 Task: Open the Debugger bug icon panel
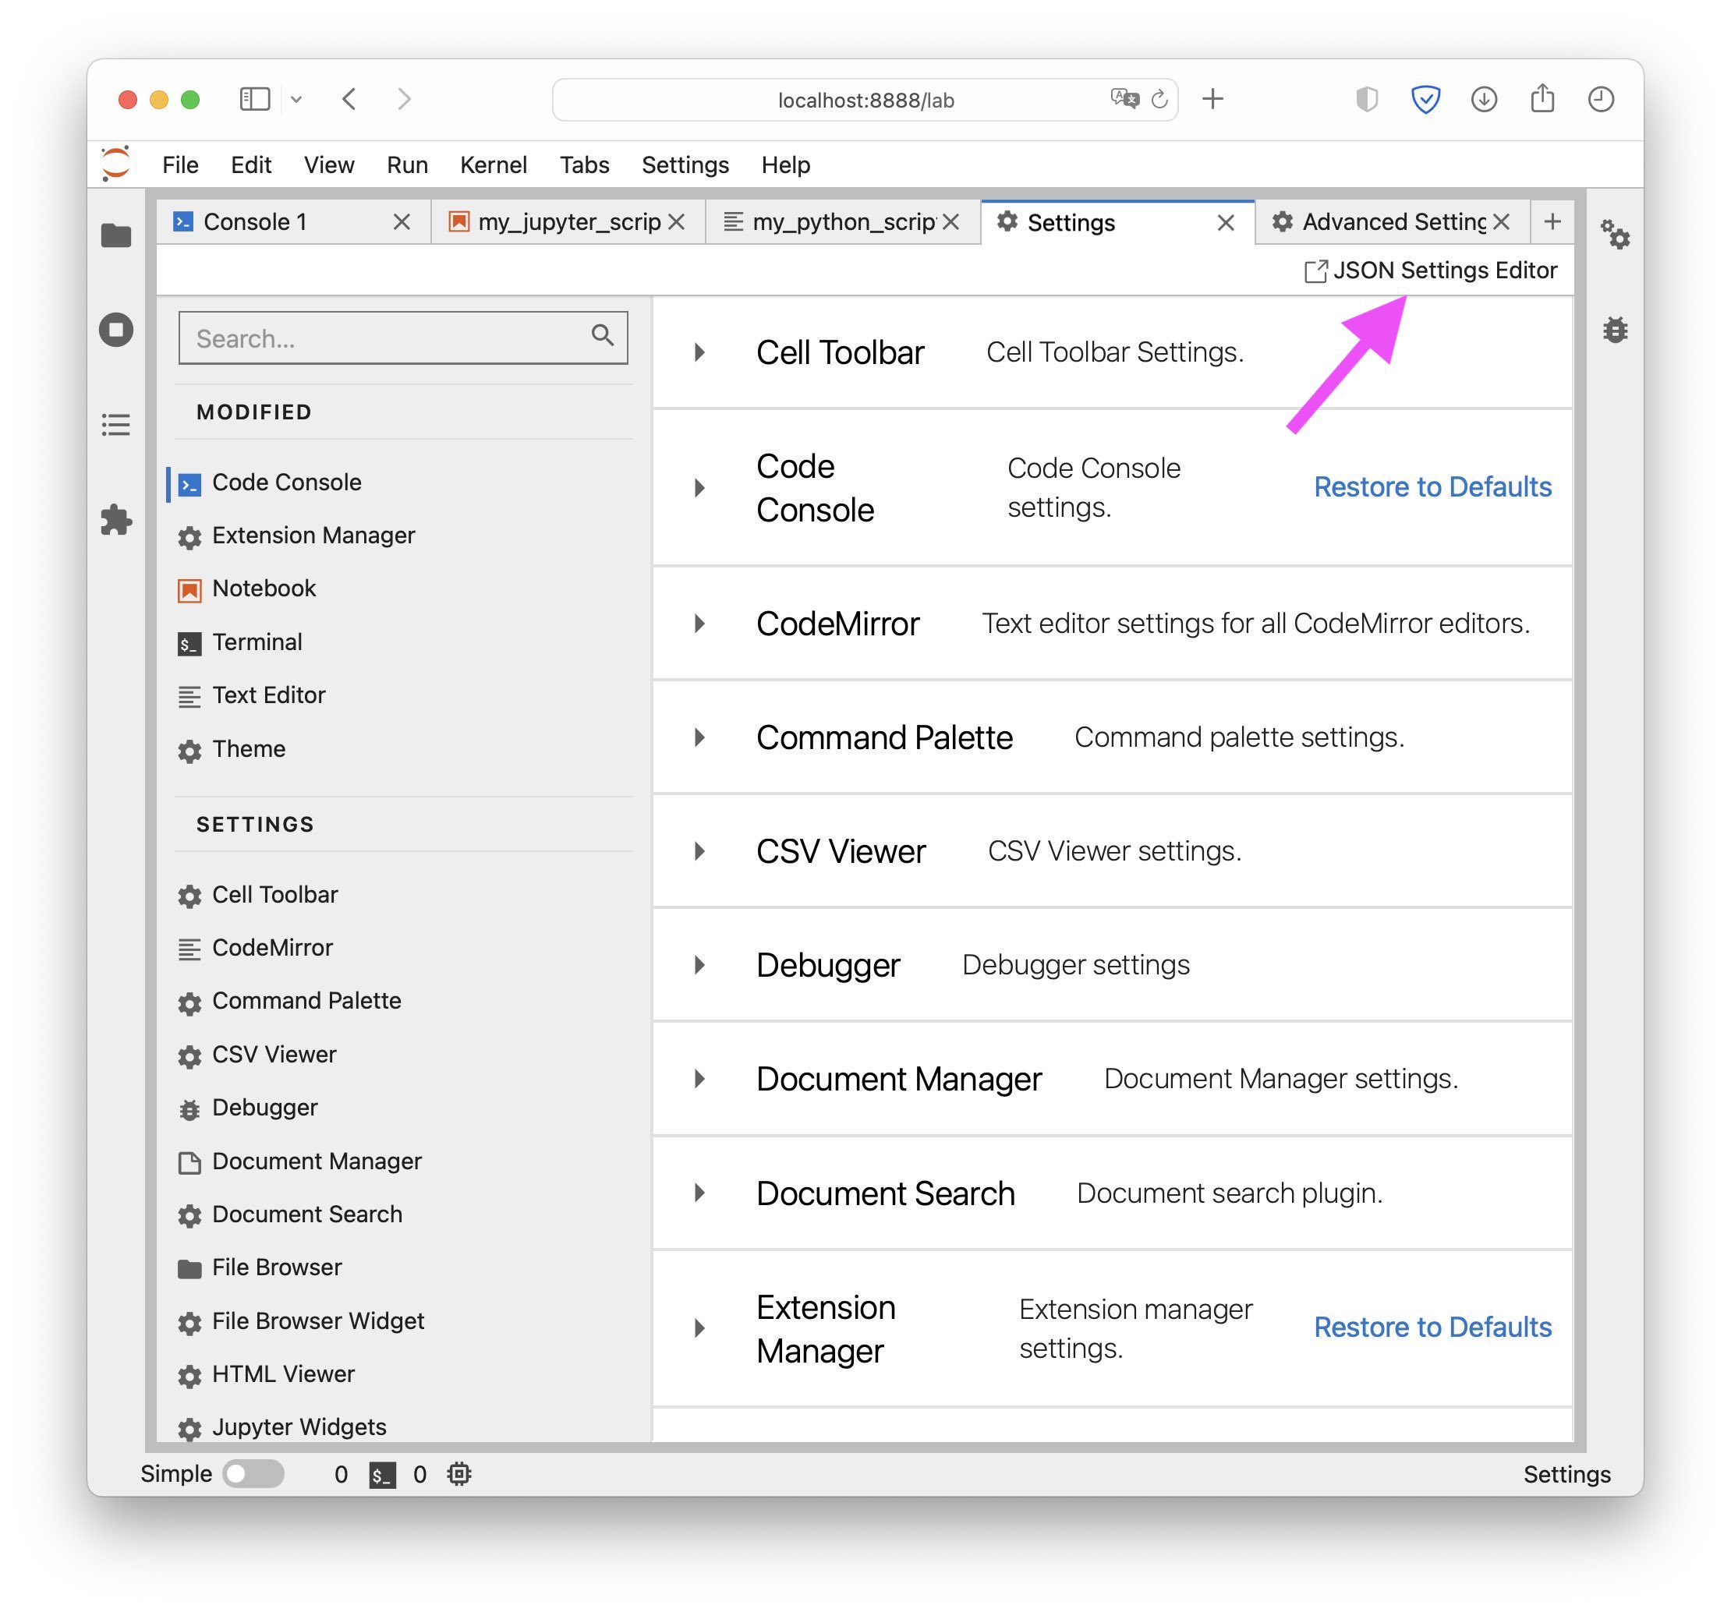coord(1614,330)
